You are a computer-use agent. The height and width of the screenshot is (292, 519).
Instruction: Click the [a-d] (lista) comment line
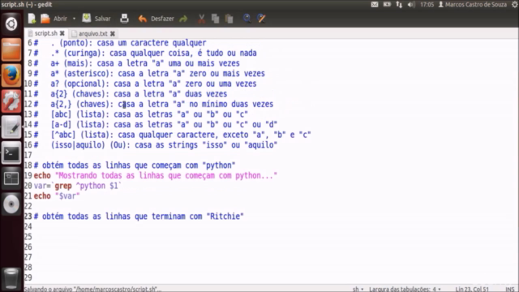pyautogui.click(x=156, y=124)
